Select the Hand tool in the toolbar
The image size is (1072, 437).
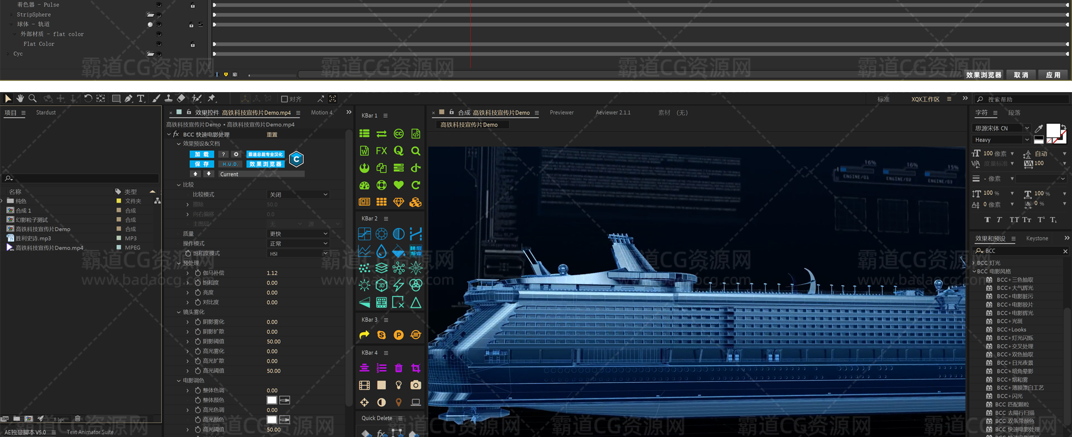(20, 99)
